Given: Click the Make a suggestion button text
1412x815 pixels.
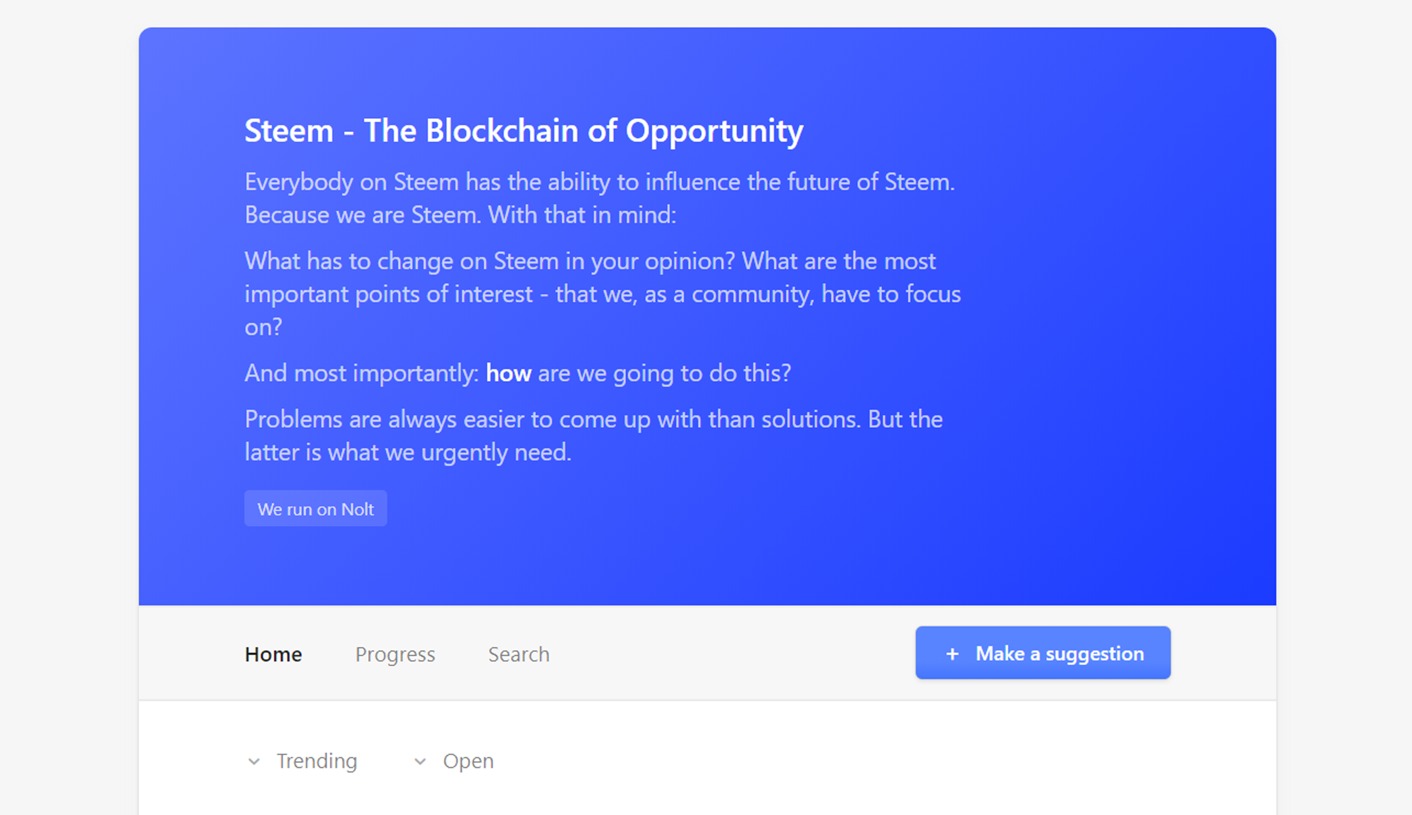Looking at the screenshot, I should click(1060, 653).
